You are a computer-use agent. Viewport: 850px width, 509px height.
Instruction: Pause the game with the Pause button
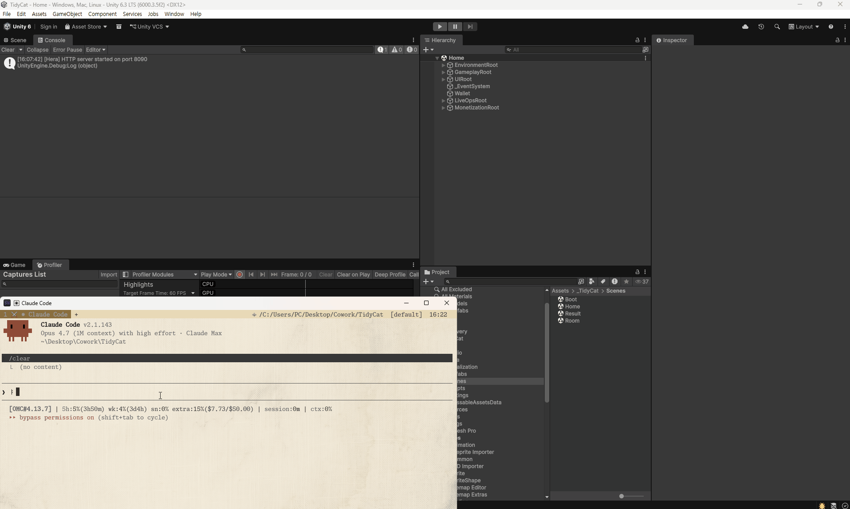[x=455, y=27]
